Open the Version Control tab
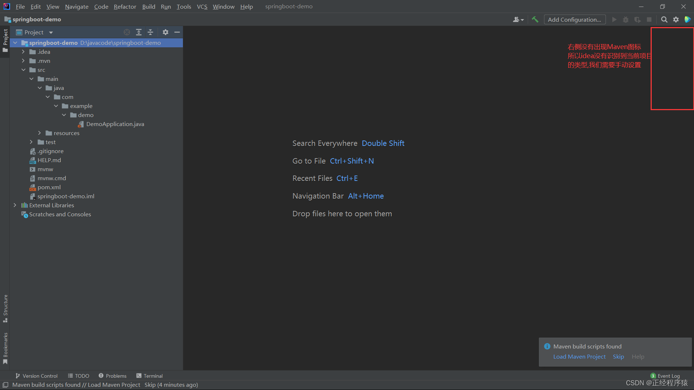This screenshot has width=694, height=390. coord(37,376)
